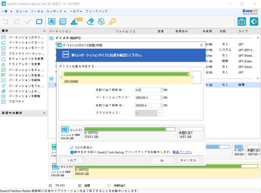Click the right resize handle of the partition bar

192,77
